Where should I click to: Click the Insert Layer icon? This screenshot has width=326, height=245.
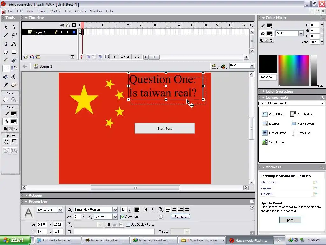[25, 57]
